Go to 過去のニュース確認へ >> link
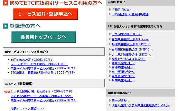 [27, 109]
